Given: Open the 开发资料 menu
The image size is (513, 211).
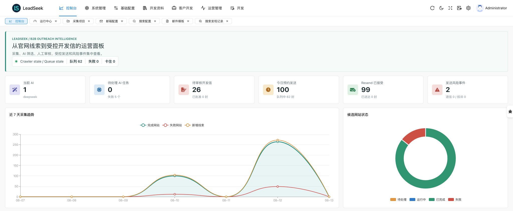Looking at the screenshot, I should tap(153, 8).
